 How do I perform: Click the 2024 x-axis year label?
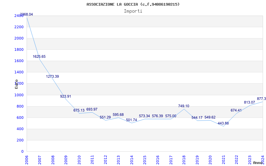click(263, 159)
